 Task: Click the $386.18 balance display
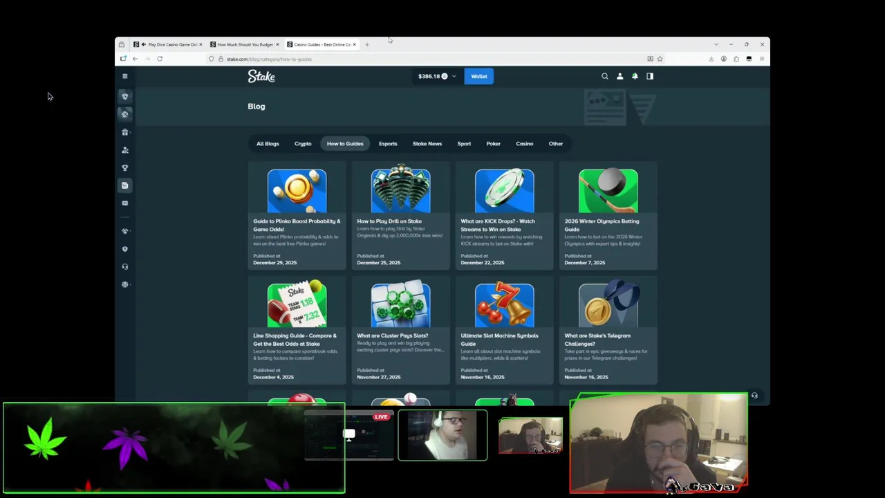(433, 76)
